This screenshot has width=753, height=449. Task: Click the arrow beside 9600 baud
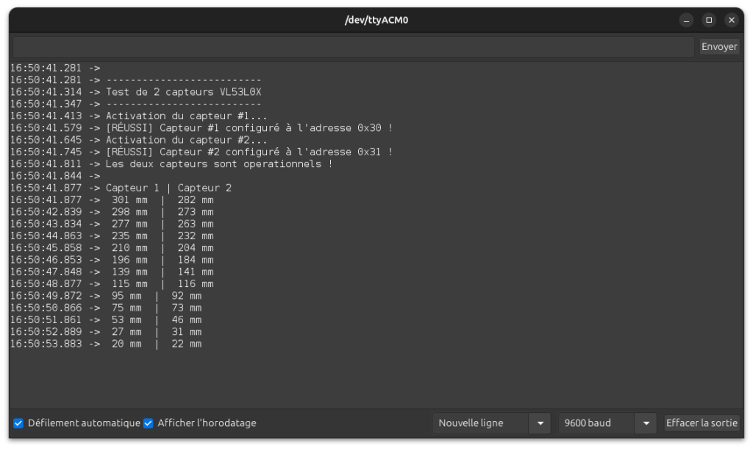(x=646, y=423)
